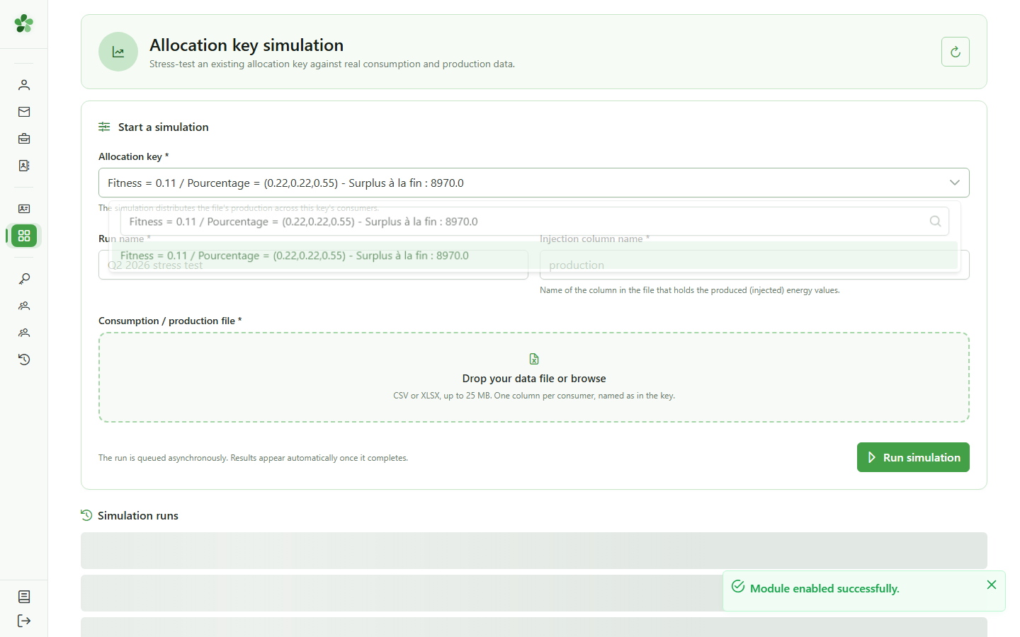The height and width of the screenshot is (637, 1020).
Task: Dismiss the Module enabled successfully toast
Action: 992,585
